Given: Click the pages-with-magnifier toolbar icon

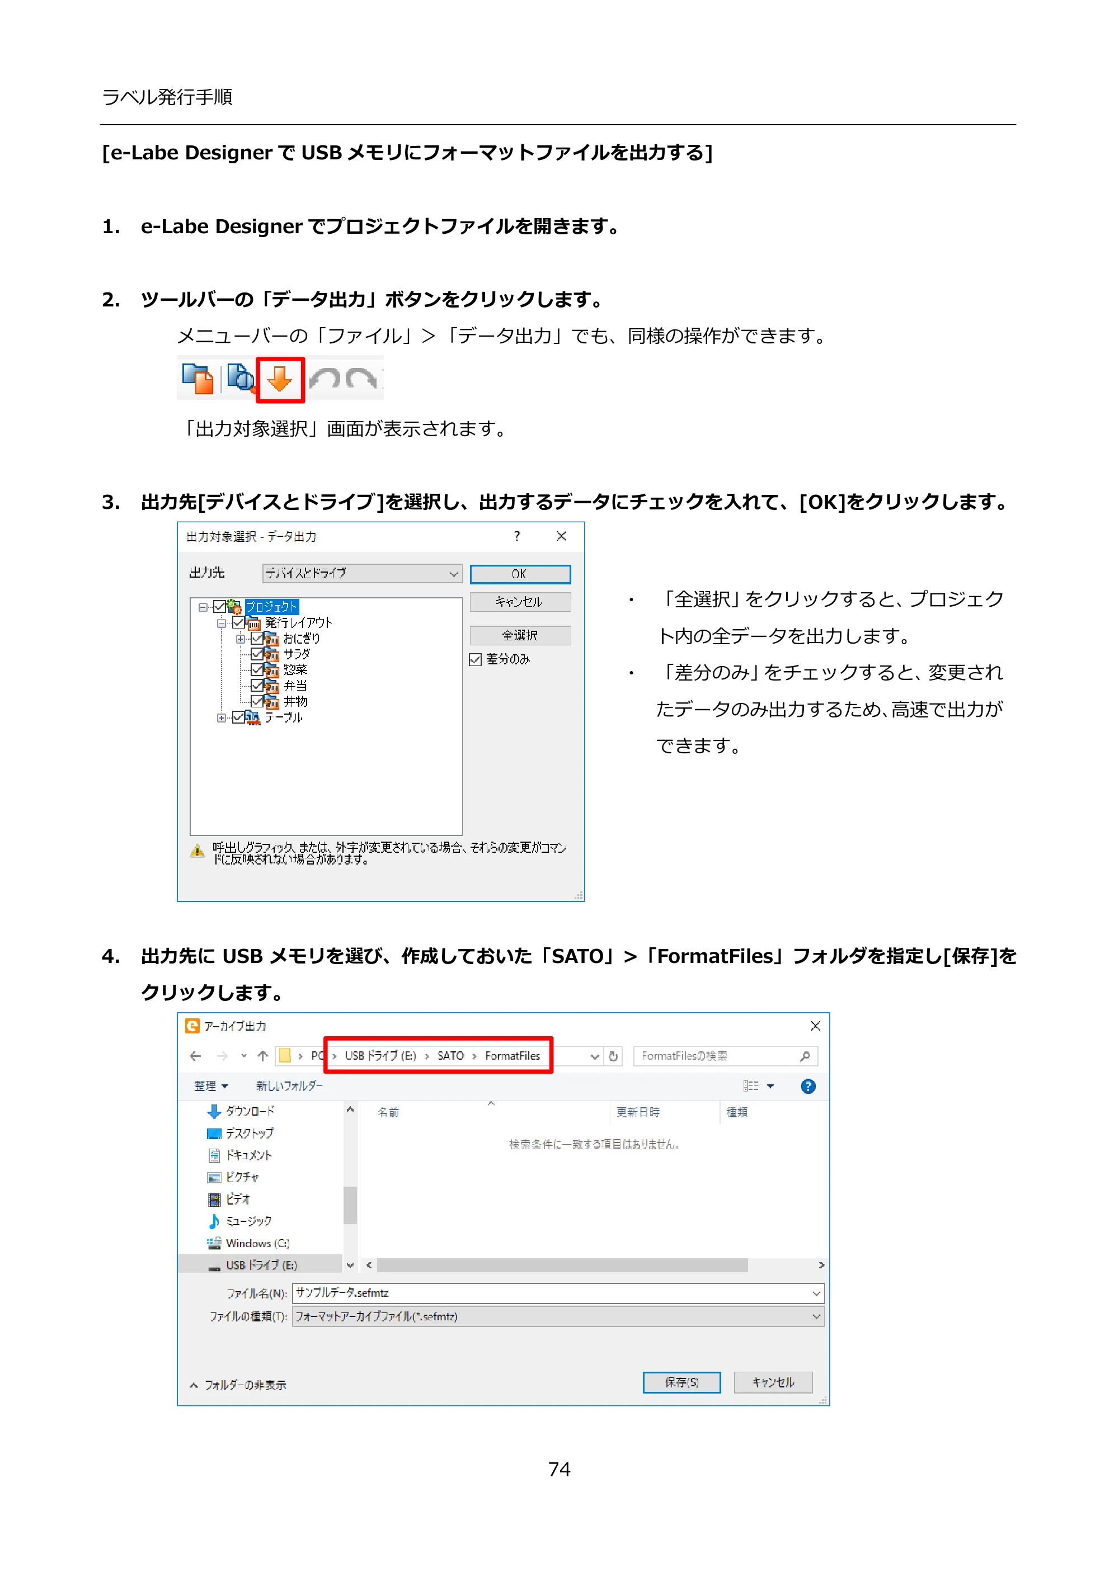Looking at the screenshot, I should (241, 379).
